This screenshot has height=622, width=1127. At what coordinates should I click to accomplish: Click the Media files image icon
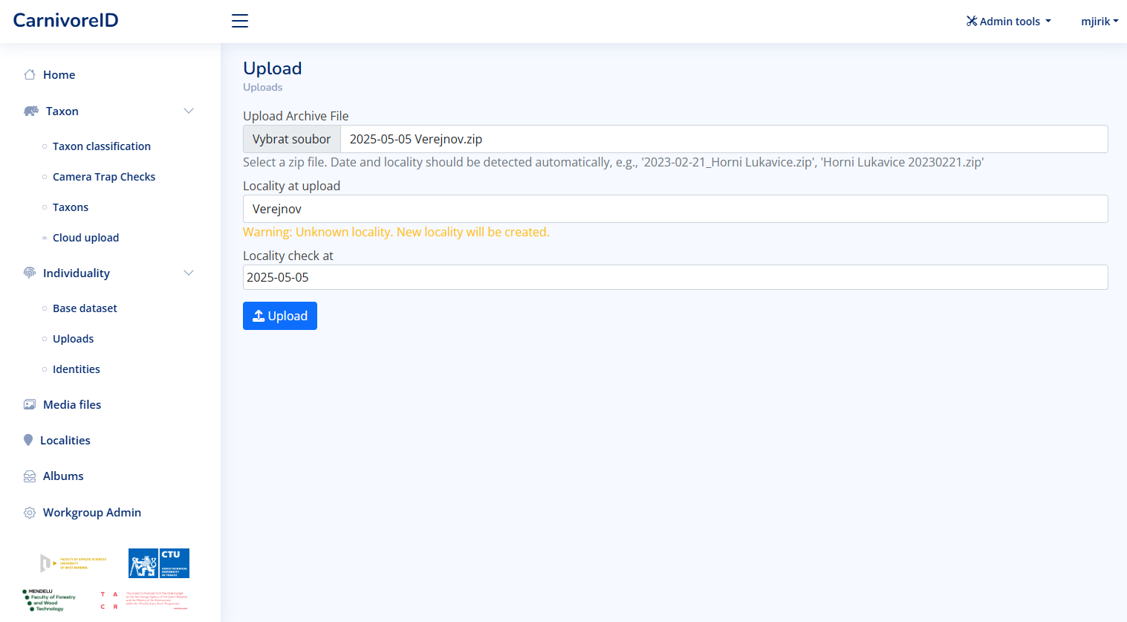point(29,404)
